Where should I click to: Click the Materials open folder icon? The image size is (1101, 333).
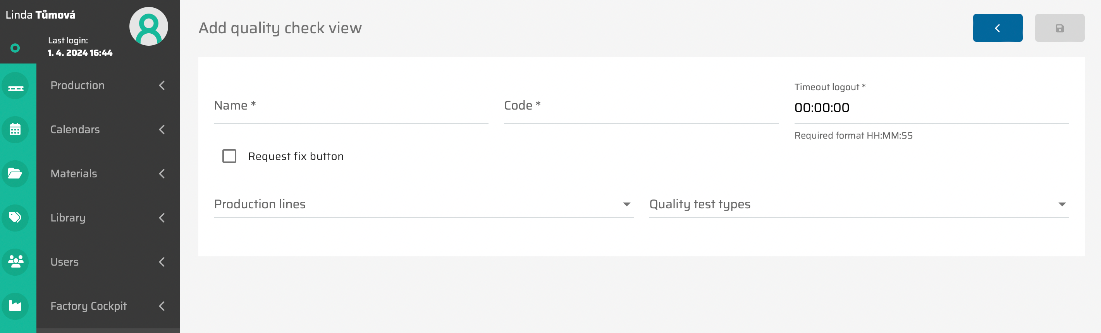click(15, 174)
